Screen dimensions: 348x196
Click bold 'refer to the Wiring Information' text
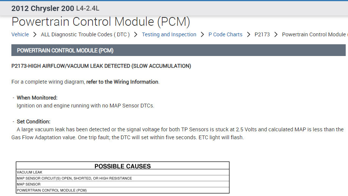[x=122, y=82]
